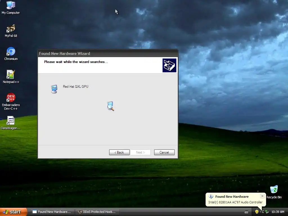Click the on-screen keyboard taskbar icon

246,212
